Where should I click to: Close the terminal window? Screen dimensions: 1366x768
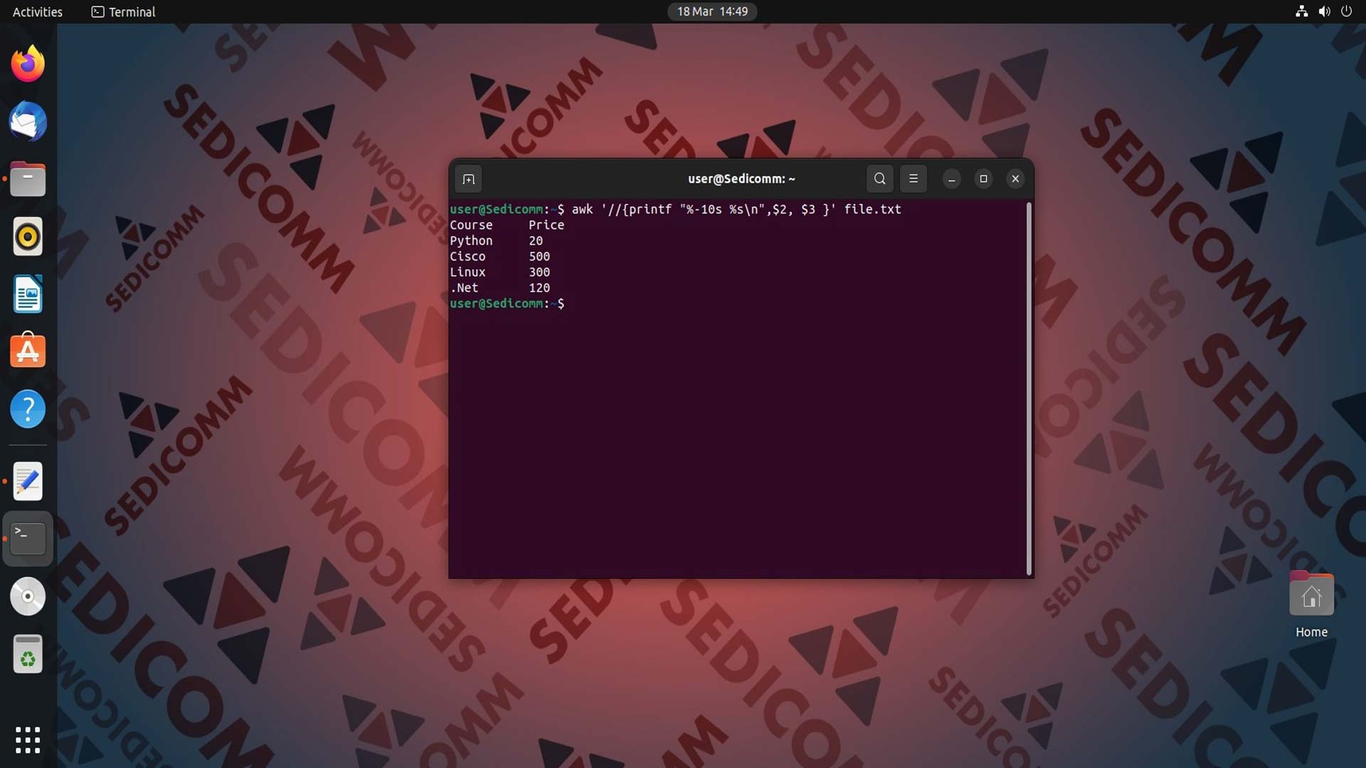click(x=1015, y=179)
